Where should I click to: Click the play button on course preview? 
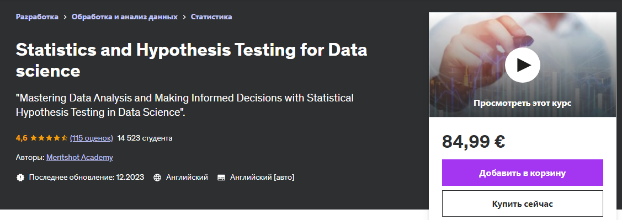pos(523,65)
